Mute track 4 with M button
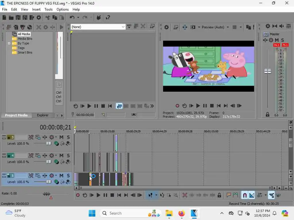This screenshot has height=220, width=294. 61,156
